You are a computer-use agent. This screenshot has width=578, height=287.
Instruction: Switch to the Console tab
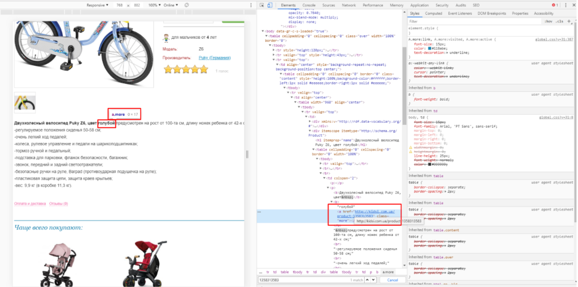click(x=308, y=5)
